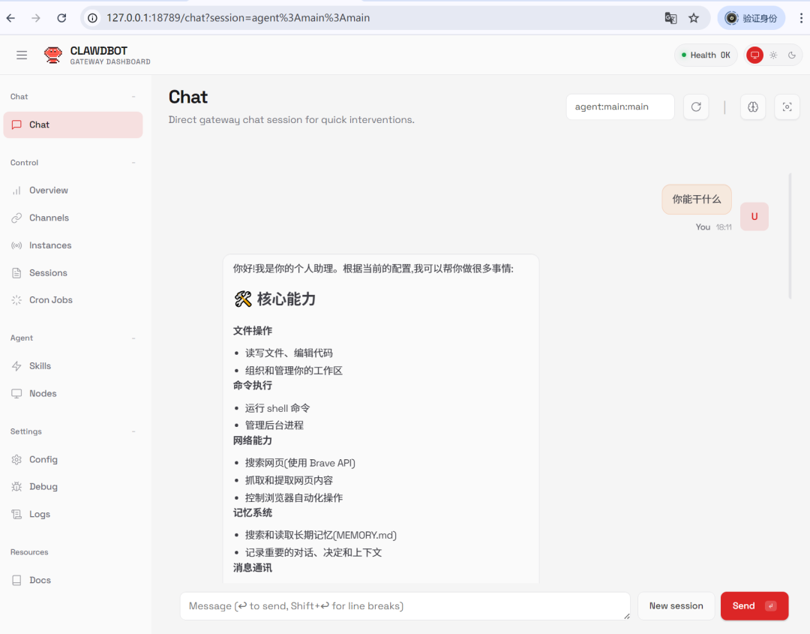Collapse the Control section
Viewport: 810px width, 634px height.
pos(135,162)
